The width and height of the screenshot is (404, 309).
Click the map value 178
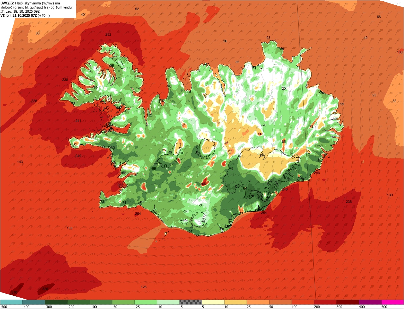pyautogui.click(x=251, y=196)
